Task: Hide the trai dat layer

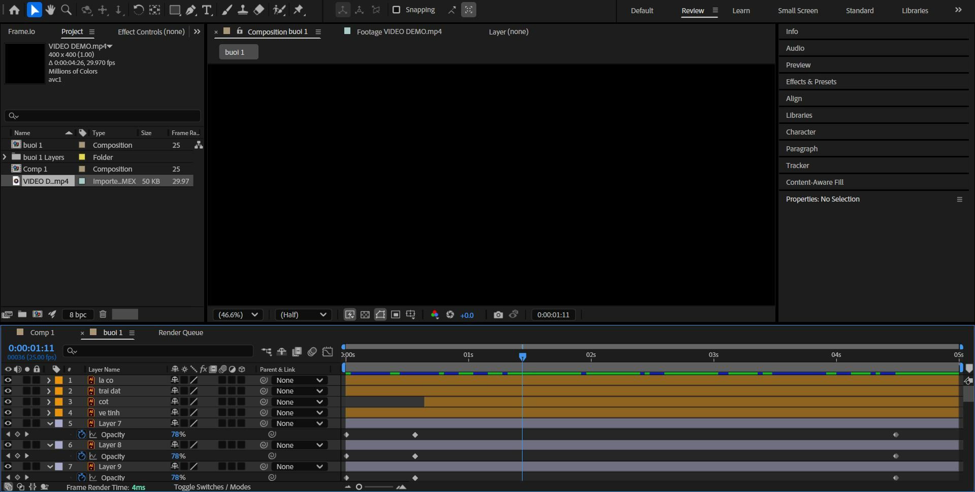Action: pyautogui.click(x=8, y=390)
